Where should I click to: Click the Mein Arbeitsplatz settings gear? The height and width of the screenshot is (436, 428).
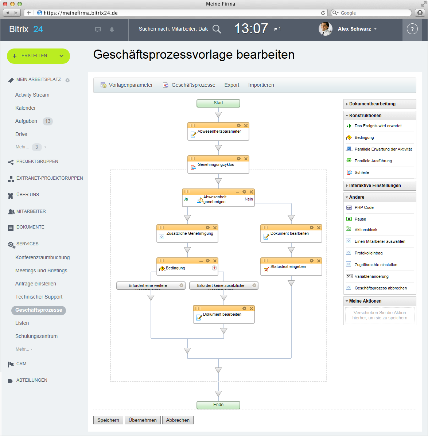pos(67,80)
